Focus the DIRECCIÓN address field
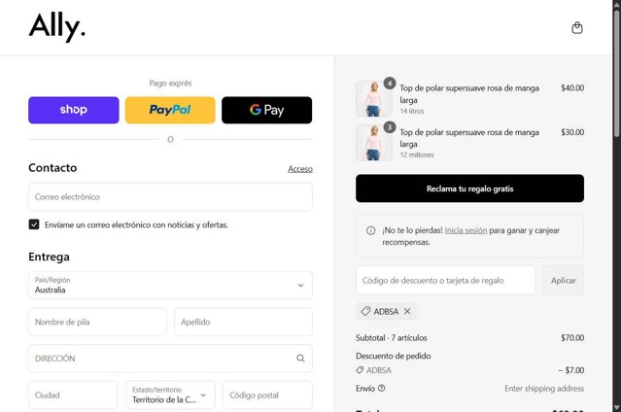Image resolution: width=621 pixels, height=412 pixels. click(x=170, y=359)
